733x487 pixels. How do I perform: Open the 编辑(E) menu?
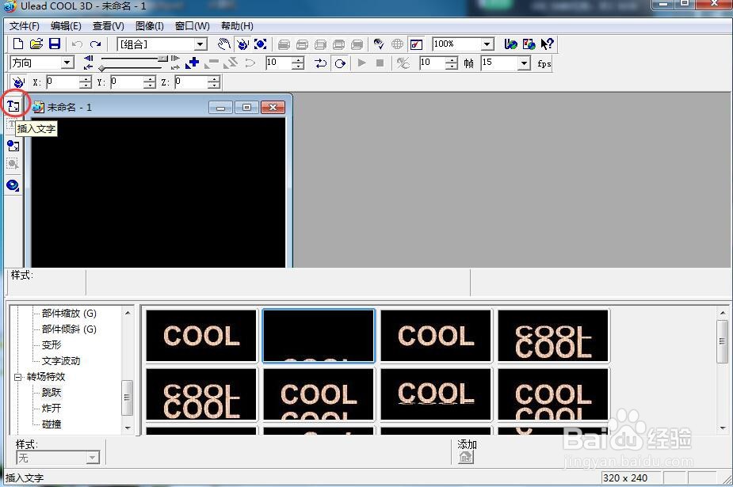point(66,26)
